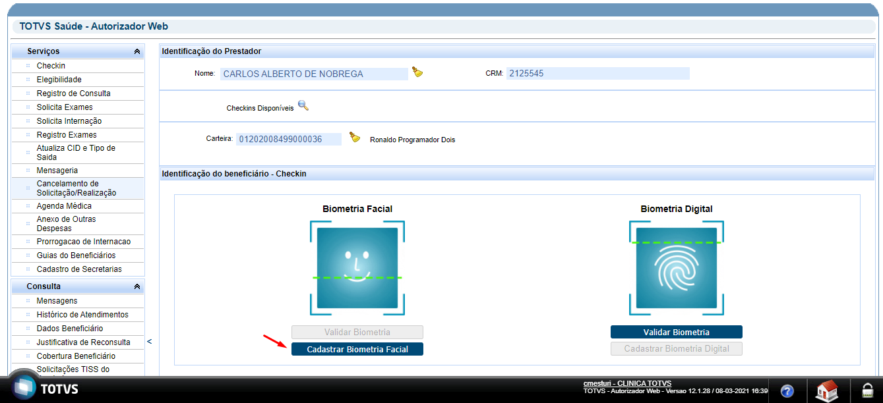This screenshot has height=403, width=883.
Task: Click disabled Cadastrar Biometria Digital button
Action: pyautogui.click(x=677, y=349)
